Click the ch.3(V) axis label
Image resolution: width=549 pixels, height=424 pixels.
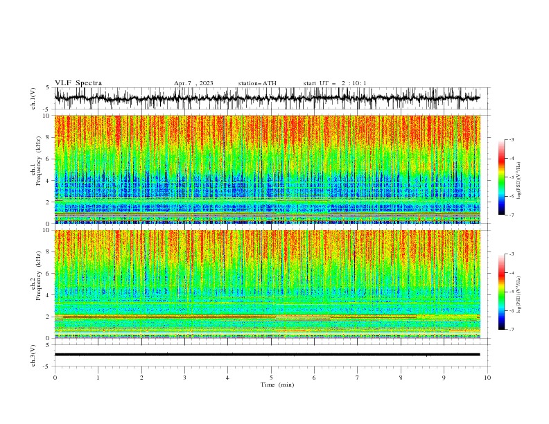[x=33, y=355]
